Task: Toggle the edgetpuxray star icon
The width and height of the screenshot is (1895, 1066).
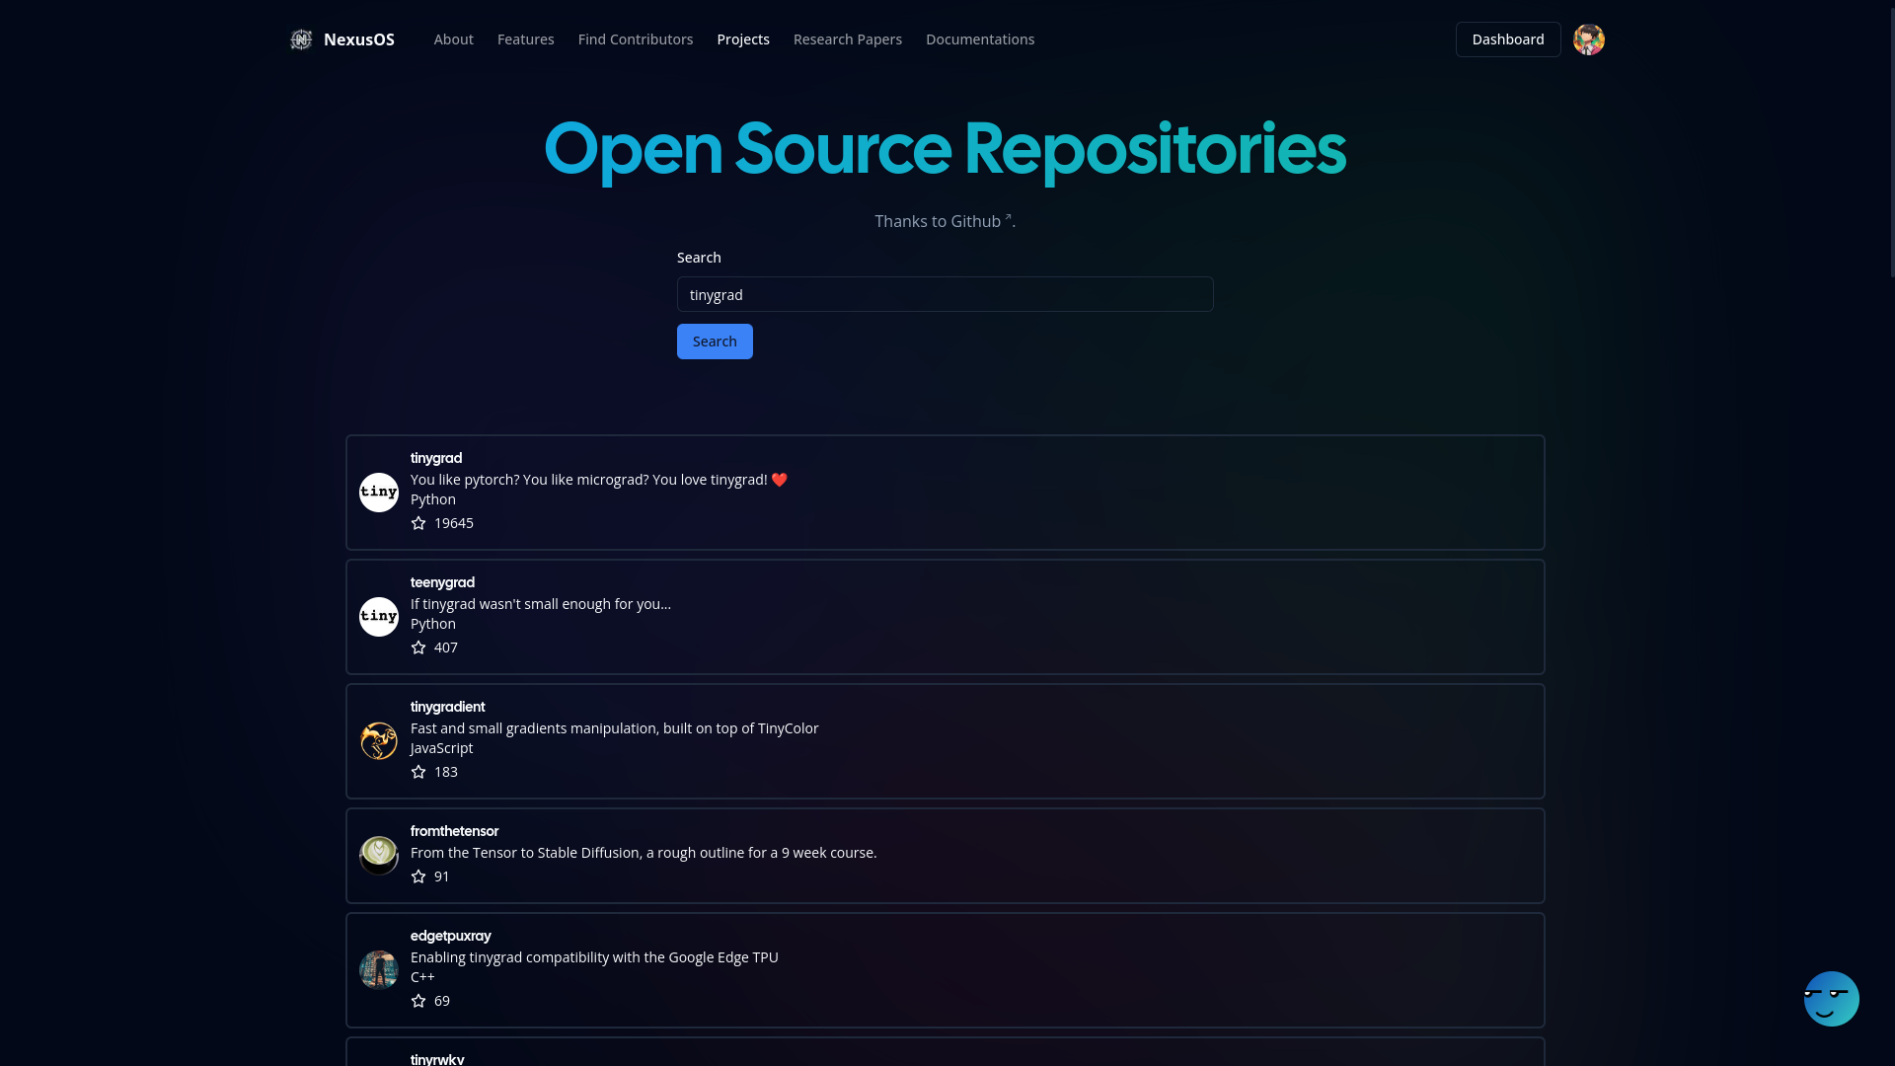Action: pos(419,1001)
